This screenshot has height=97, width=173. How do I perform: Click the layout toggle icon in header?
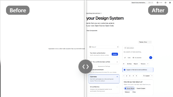point(165,3)
